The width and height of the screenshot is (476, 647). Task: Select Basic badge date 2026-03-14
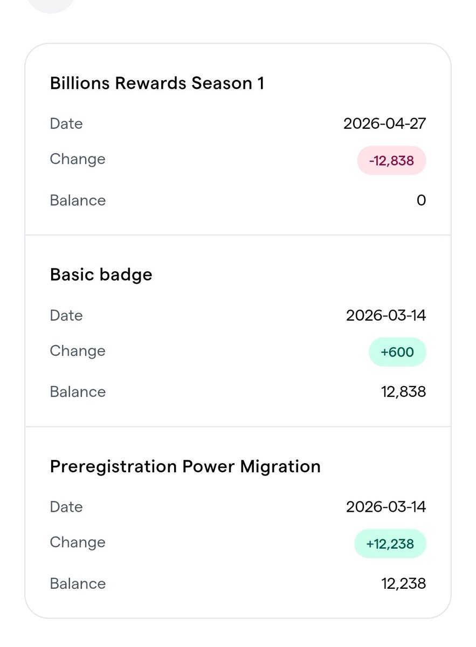pos(386,315)
